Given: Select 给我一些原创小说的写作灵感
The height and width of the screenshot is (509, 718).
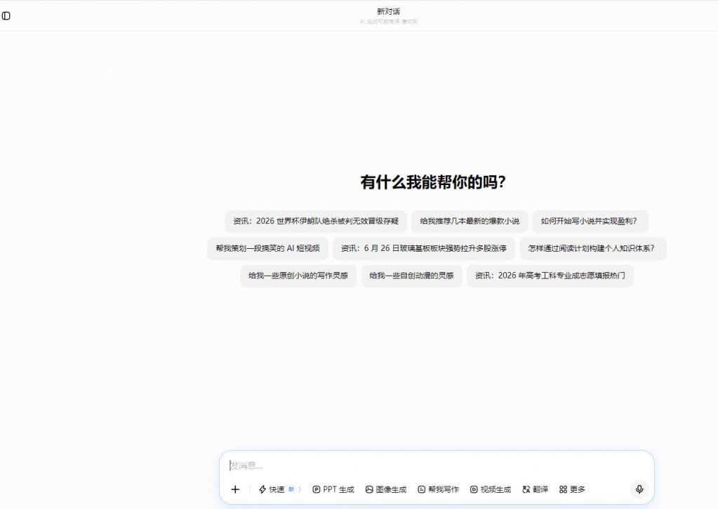Looking at the screenshot, I should point(298,276).
